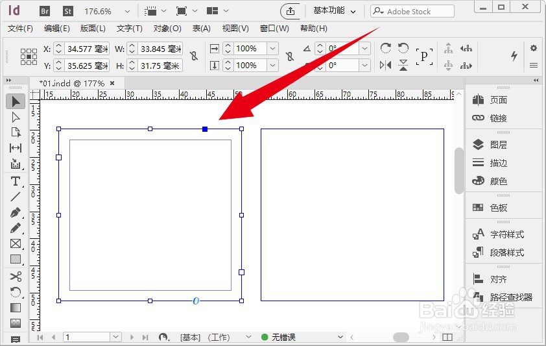
Task: Open the zoom level dropdown
Action: (x=127, y=12)
